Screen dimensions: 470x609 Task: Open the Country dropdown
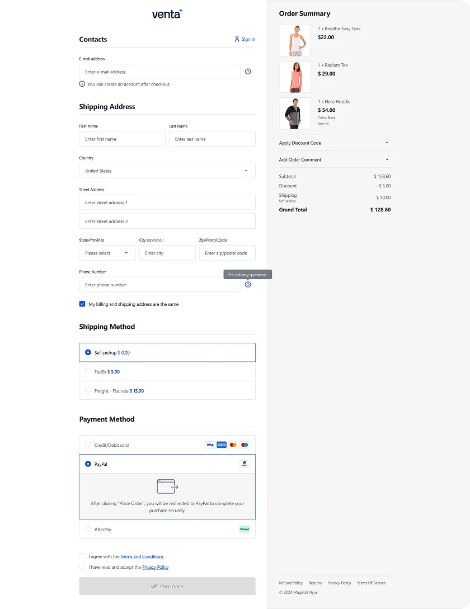point(167,171)
